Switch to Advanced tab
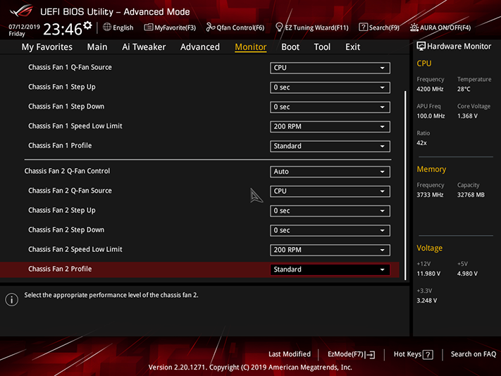The image size is (501, 376). pyautogui.click(x=200, y=47)
